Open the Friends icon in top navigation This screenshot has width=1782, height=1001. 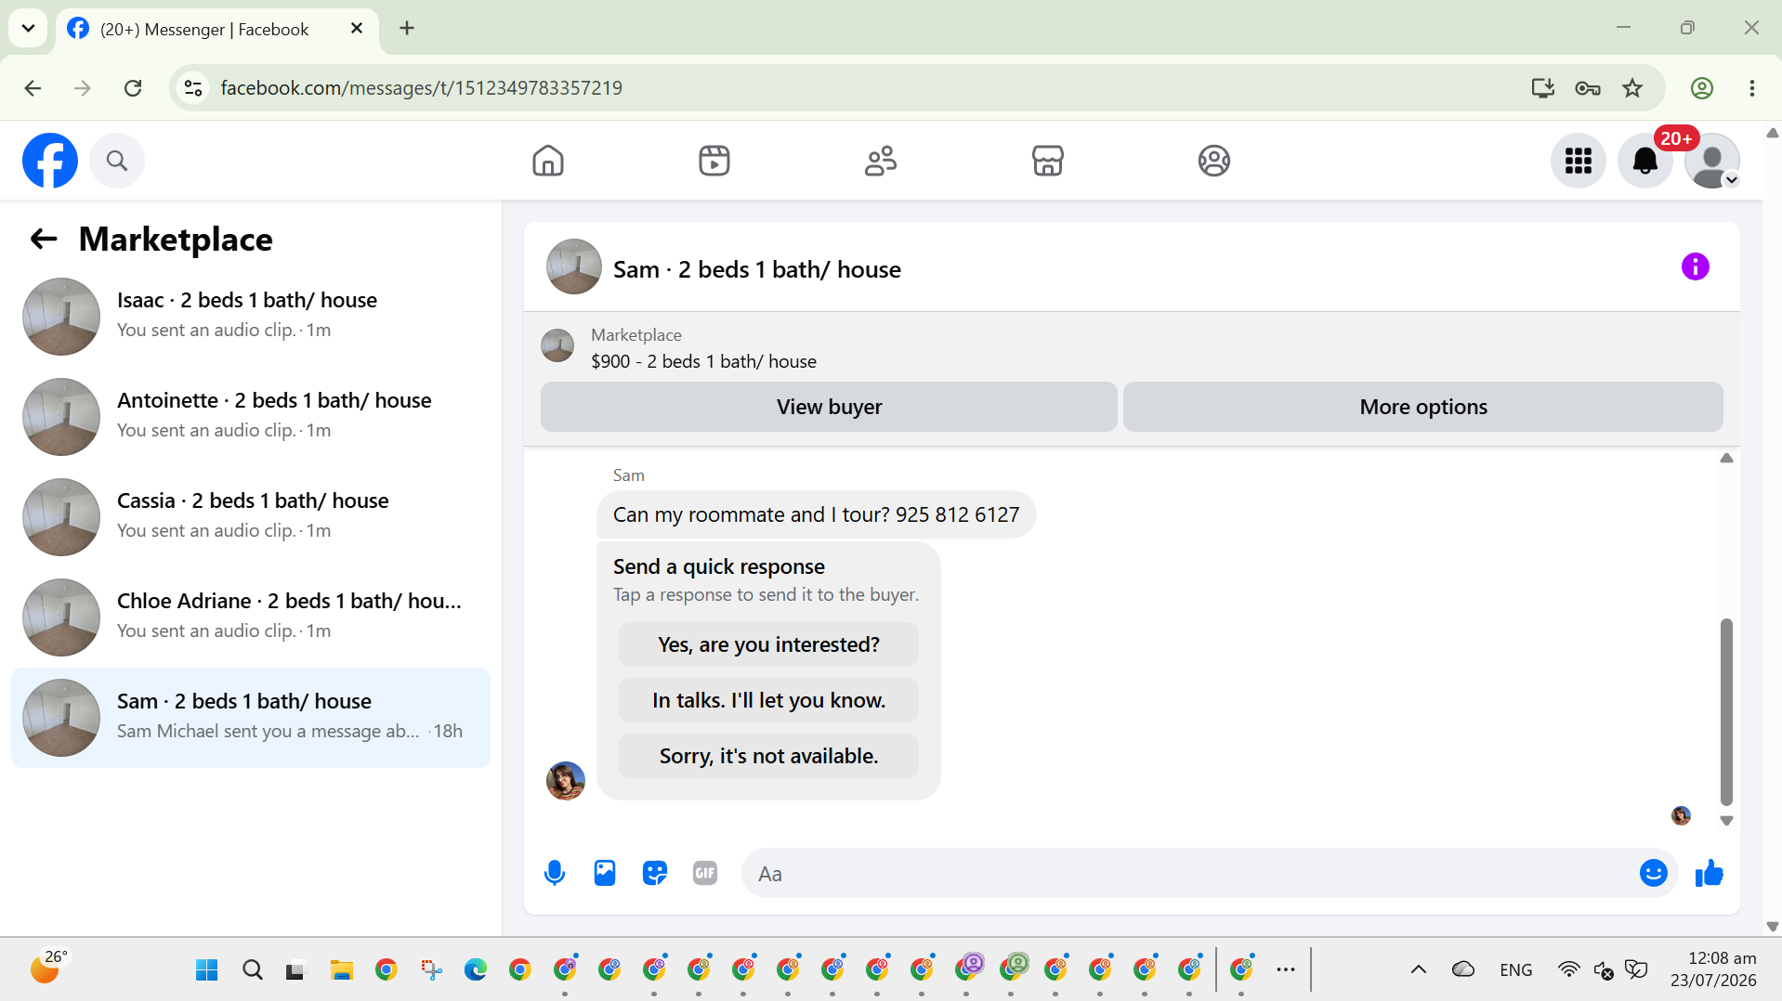pyautogui.click(x=881, y=161)
